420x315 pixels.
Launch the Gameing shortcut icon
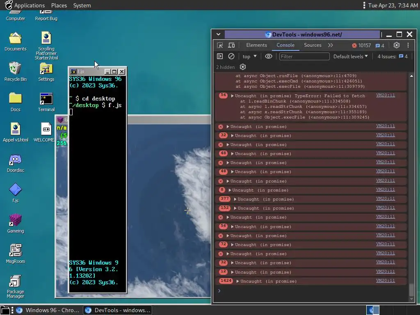click(15, 224)
